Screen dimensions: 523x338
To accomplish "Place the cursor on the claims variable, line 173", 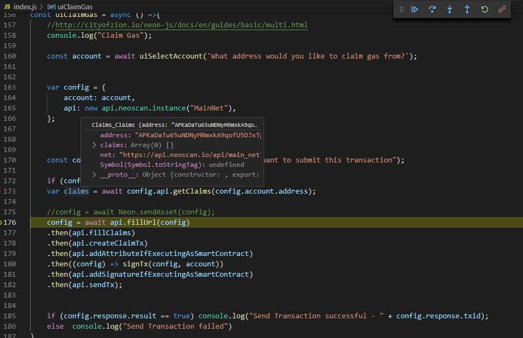I will coord(77,191).
